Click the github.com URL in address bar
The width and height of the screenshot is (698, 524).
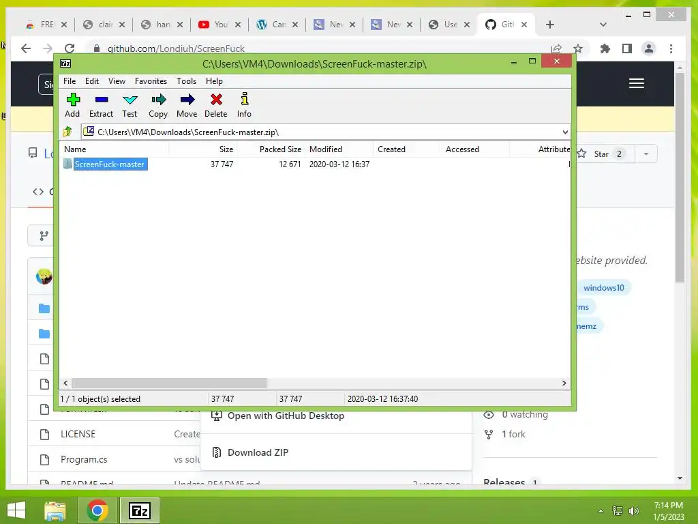[176, 48]
